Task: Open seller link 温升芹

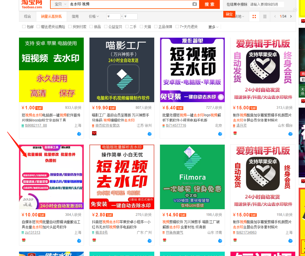Action: pyautogui.click(x=241, y=126)
